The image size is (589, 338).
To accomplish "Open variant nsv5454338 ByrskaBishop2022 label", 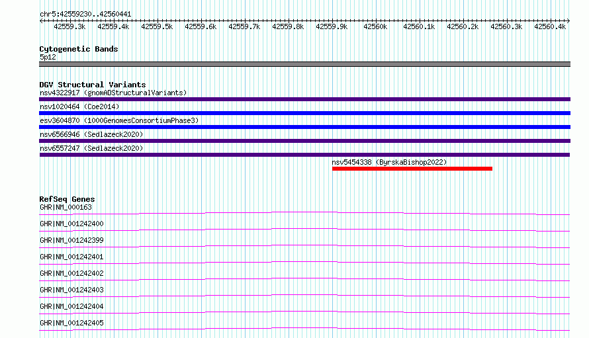I will coord(389,162).
